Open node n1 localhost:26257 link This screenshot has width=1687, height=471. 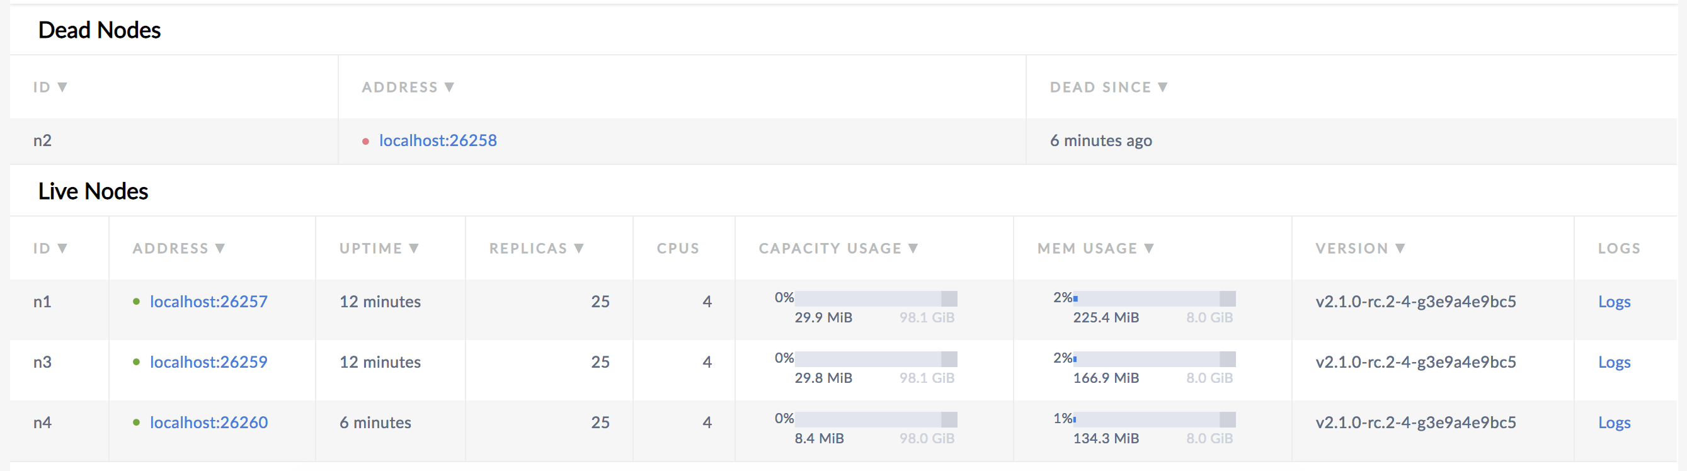[209, 302]
